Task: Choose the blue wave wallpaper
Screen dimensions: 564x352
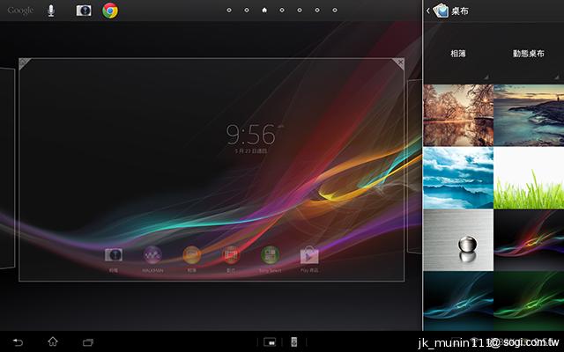Action: pos(458,301)
